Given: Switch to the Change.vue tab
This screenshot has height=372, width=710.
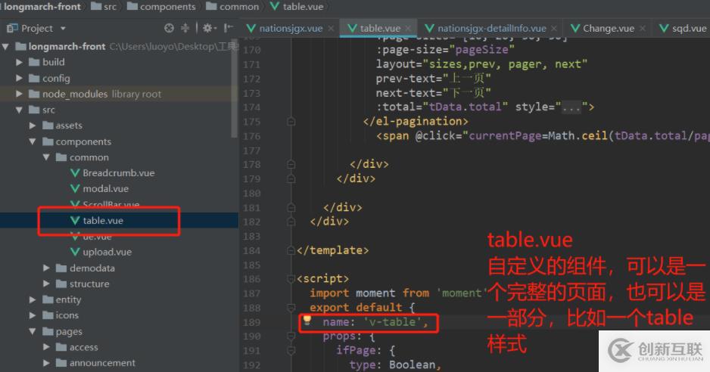Looking at the screenshot, I should [x=608, y=29].
